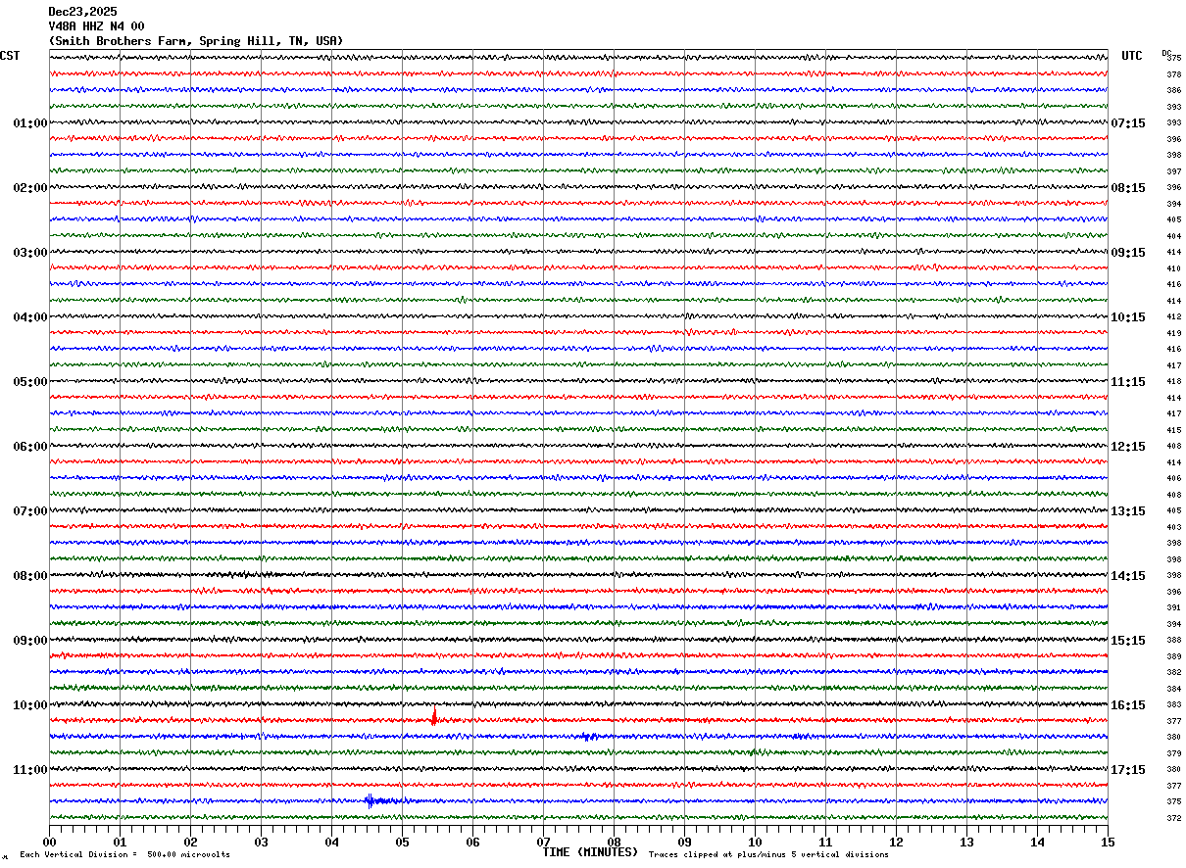Click the DC offset value 382
Screen dimensions: 1186x868
click(x=1173, y=673)
